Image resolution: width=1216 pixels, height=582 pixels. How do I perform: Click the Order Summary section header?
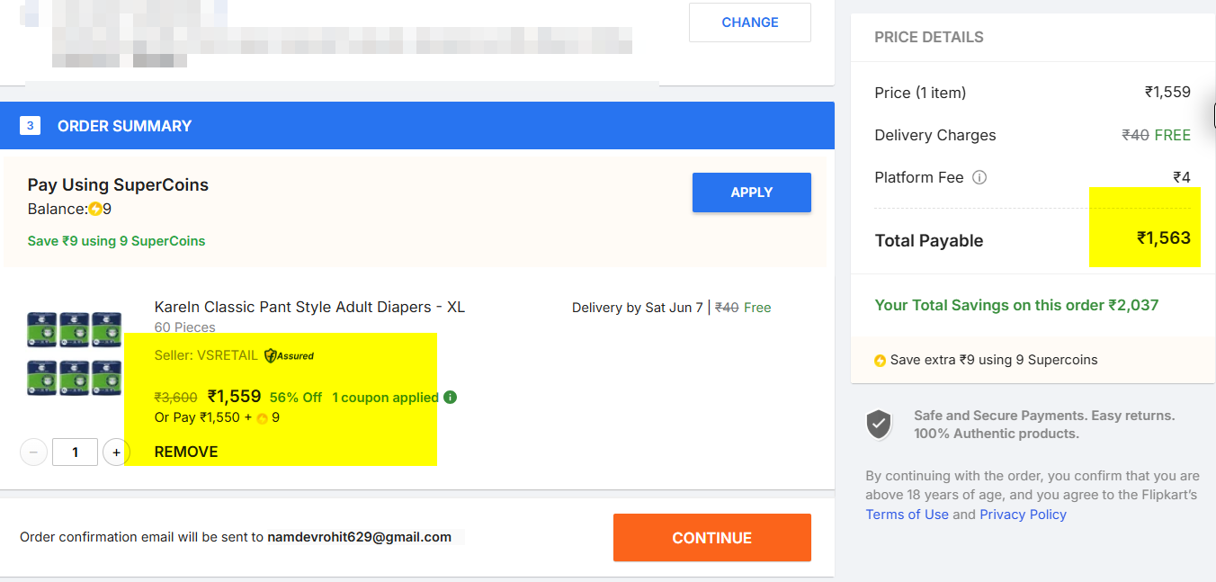click(124, 126)
